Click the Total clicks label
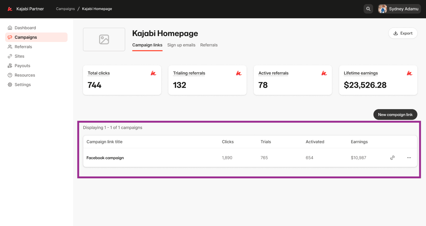426x226 pixels. (99, 73)
